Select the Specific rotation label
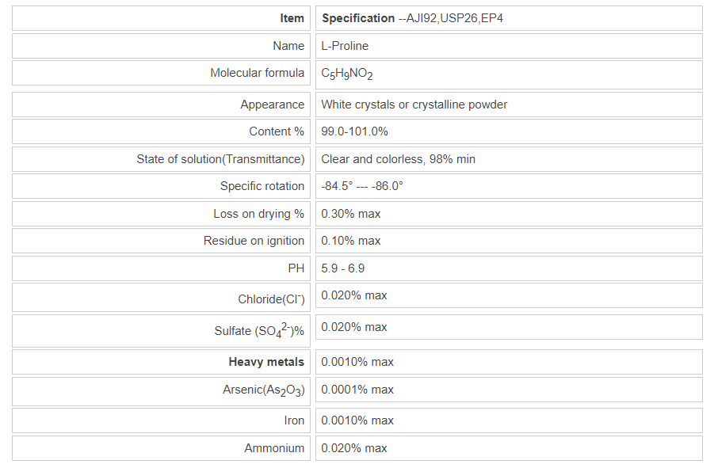 point(262,186)
